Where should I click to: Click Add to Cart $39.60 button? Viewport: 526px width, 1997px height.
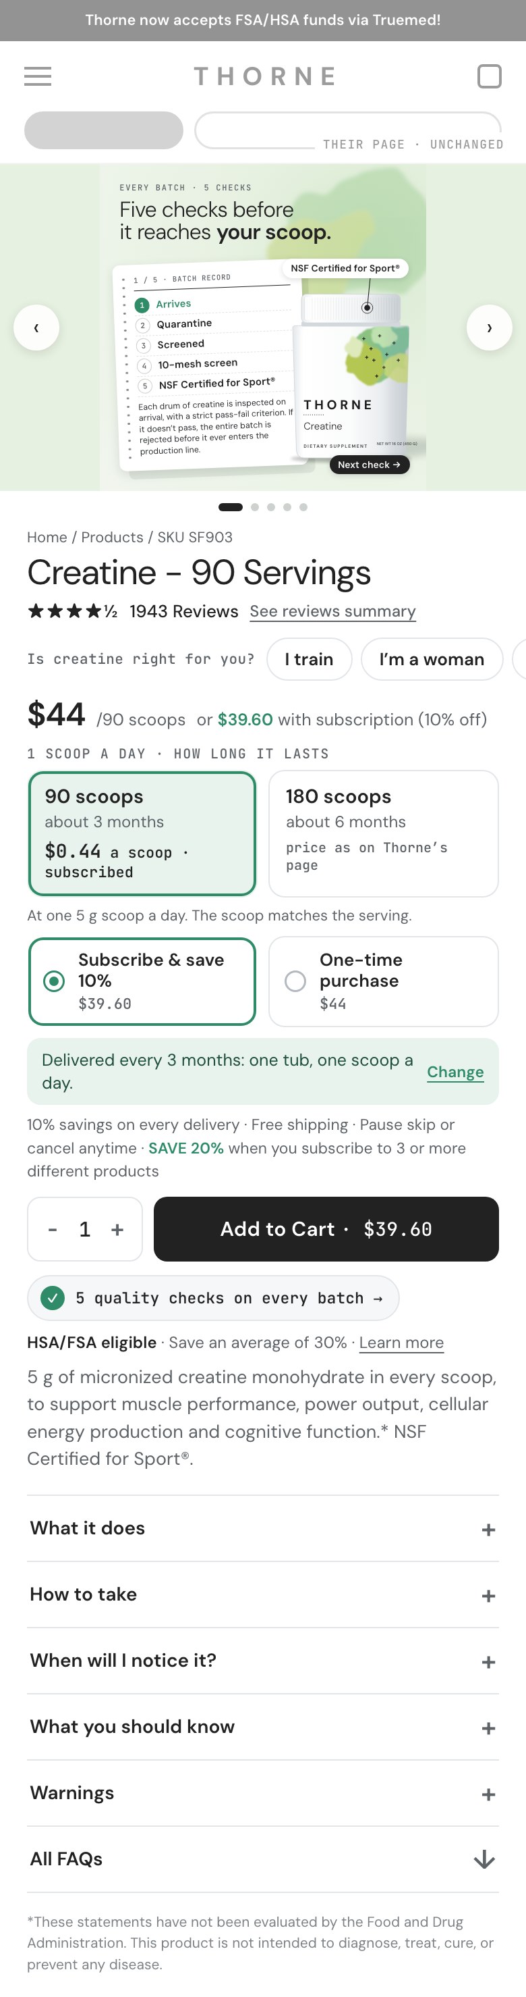pos(326,1228)
